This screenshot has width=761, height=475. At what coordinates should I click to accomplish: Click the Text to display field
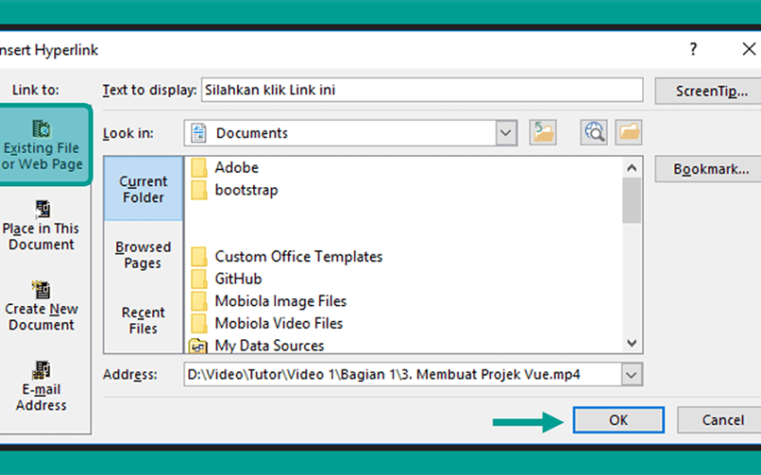click(x=422, y=89)
